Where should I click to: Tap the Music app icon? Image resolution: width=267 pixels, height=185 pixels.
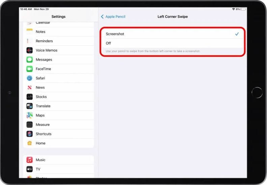(30, 160)
